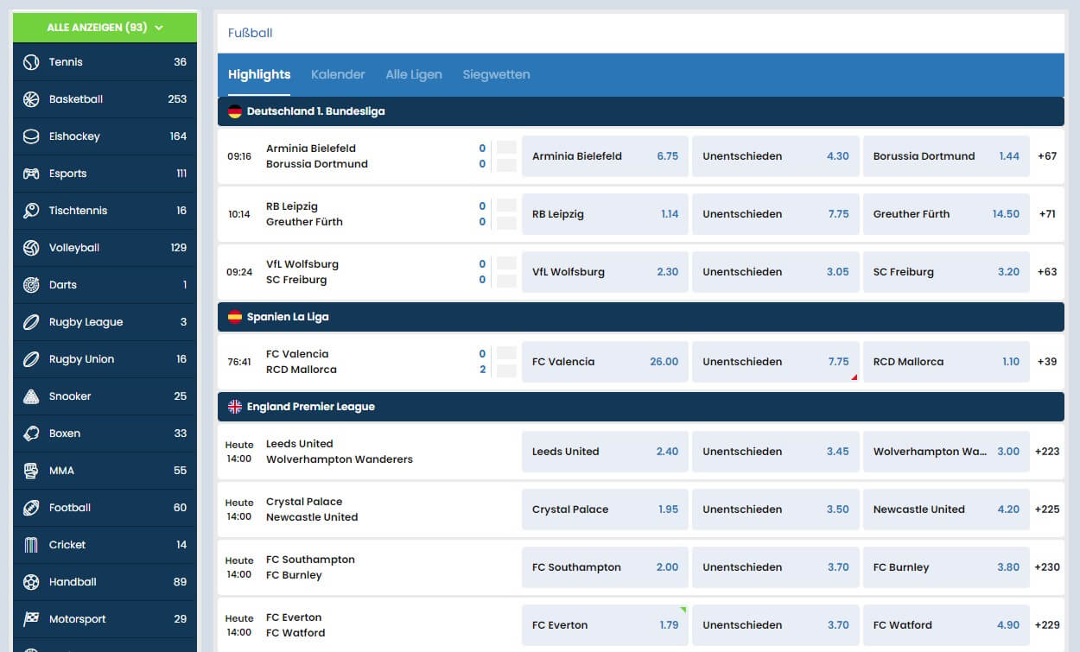This screenshot has height=652, width=1080.
Task: Click the Tischtennis paddle icon
Action: pyautogui.click(x=31, y=211)
